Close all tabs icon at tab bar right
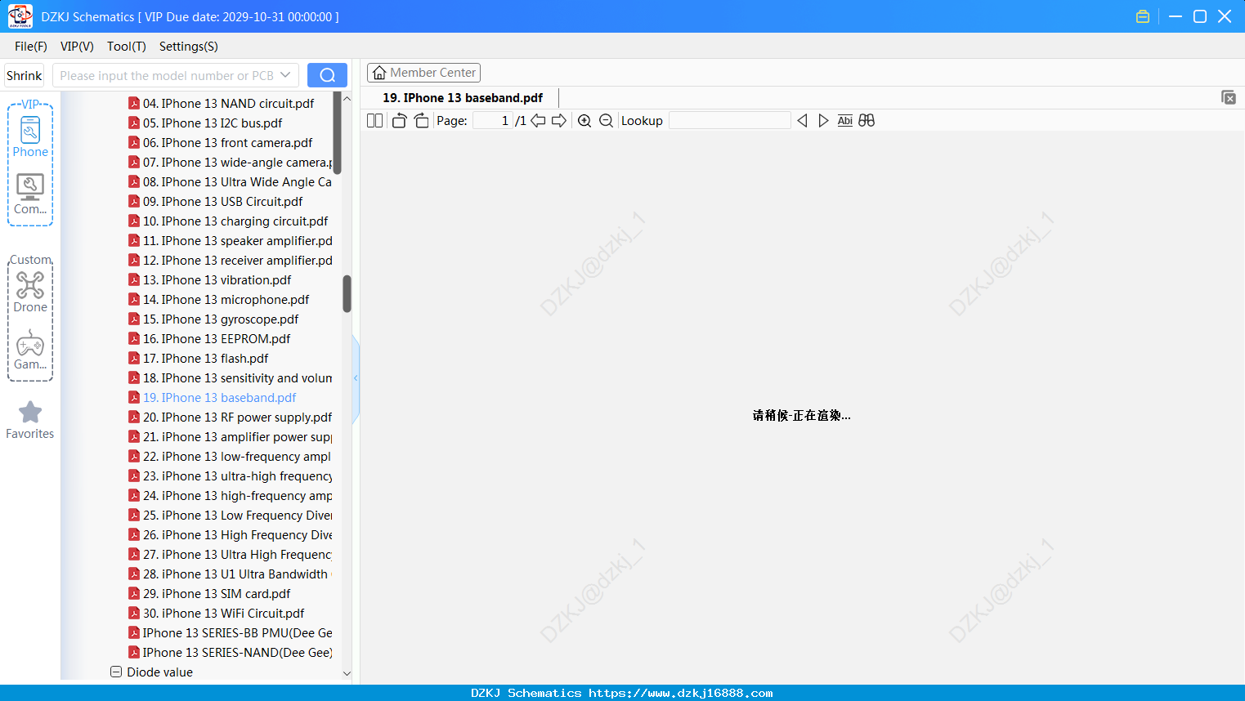 [x=1229, y=97]
